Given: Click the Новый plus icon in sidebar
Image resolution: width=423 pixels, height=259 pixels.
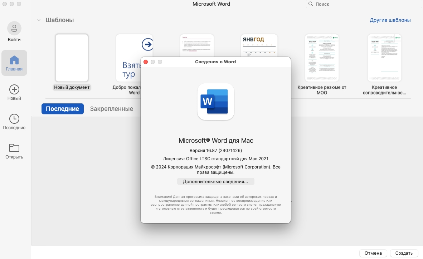Looking at the screenshot, I should [x=14, y=89].
